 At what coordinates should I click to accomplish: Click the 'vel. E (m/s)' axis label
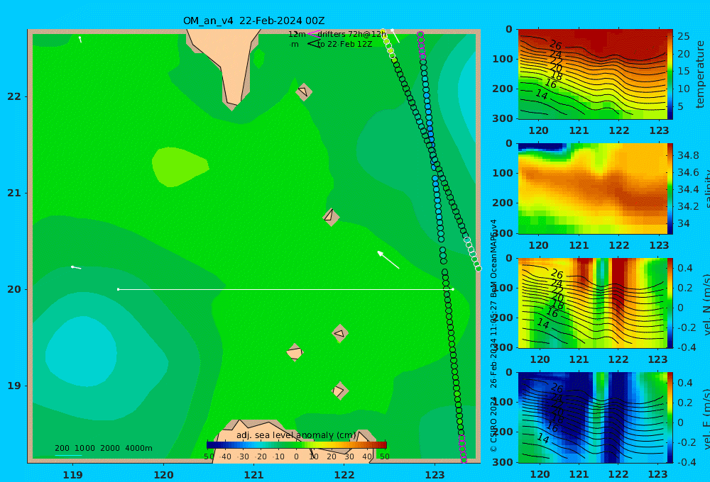tap(706, 419)
